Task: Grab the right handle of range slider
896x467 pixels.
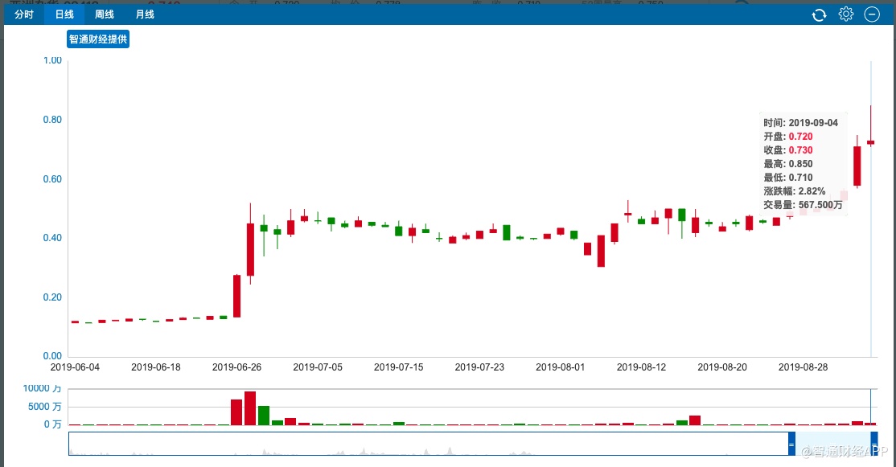Action: pos(874,444)
